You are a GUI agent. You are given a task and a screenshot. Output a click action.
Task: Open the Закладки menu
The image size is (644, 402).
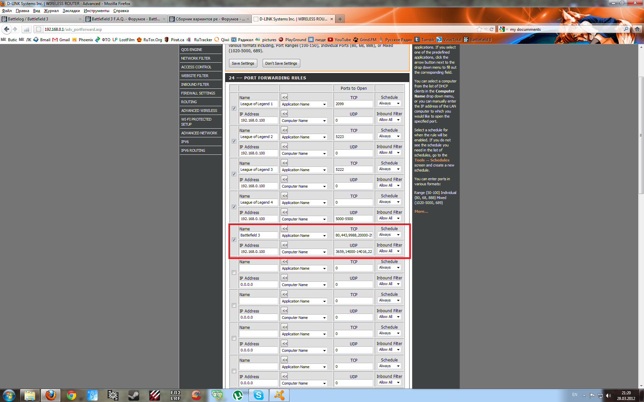click(71, 11)
